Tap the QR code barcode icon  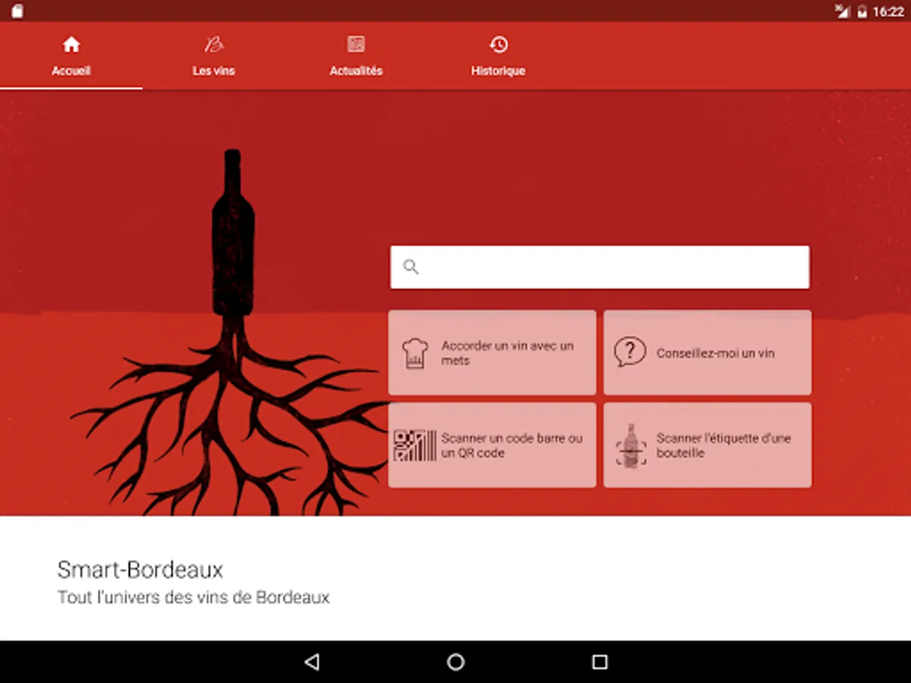(415, 445)
